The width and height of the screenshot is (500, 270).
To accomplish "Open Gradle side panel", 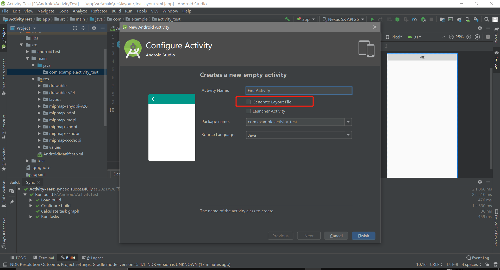I will coord(496,35).
